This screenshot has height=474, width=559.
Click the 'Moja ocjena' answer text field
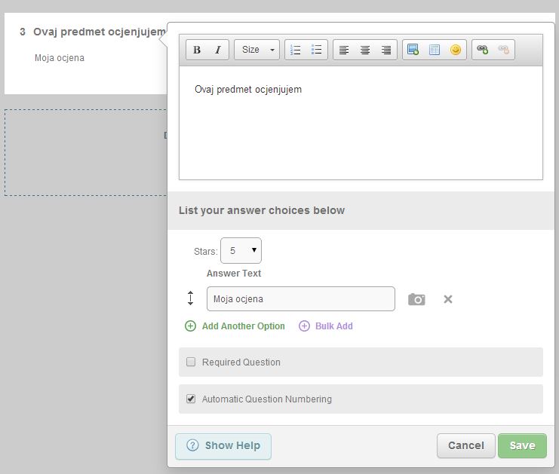[300, 299]
